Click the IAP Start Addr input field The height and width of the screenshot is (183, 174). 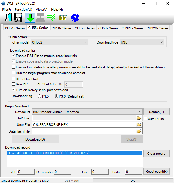click(74, 84)
